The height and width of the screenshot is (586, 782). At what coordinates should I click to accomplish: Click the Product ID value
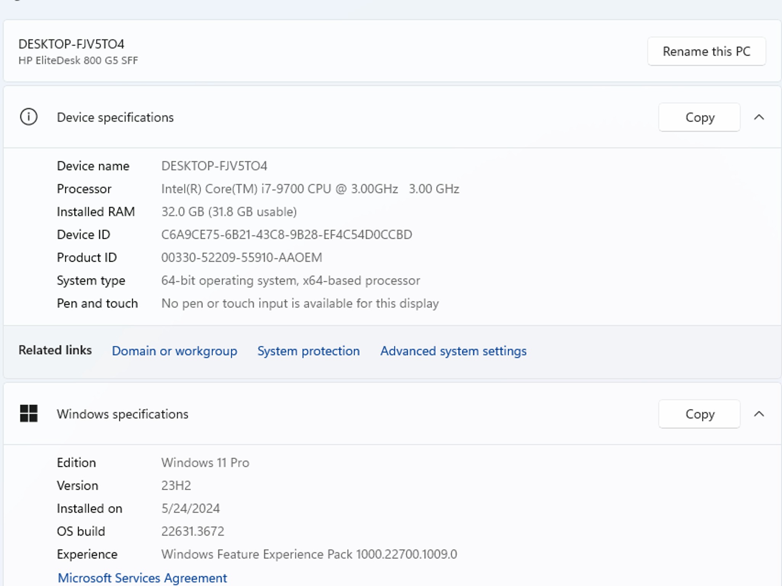241,257
